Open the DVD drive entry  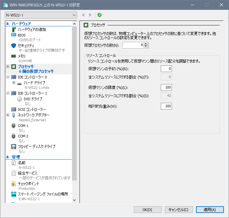tap(30, 99)
